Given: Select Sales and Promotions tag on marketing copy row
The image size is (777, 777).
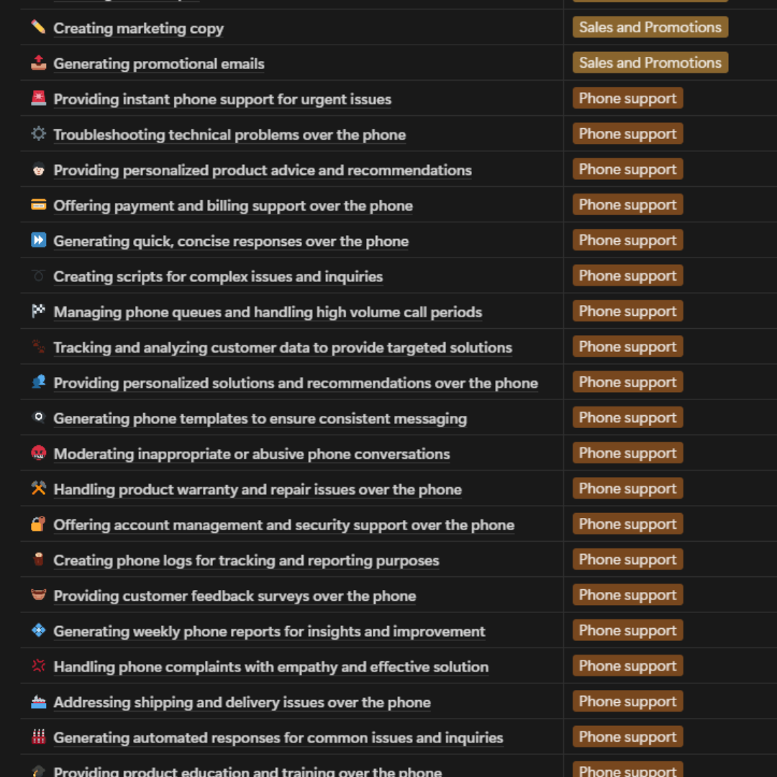Looking at the screenshot, I should coord(650,27).
